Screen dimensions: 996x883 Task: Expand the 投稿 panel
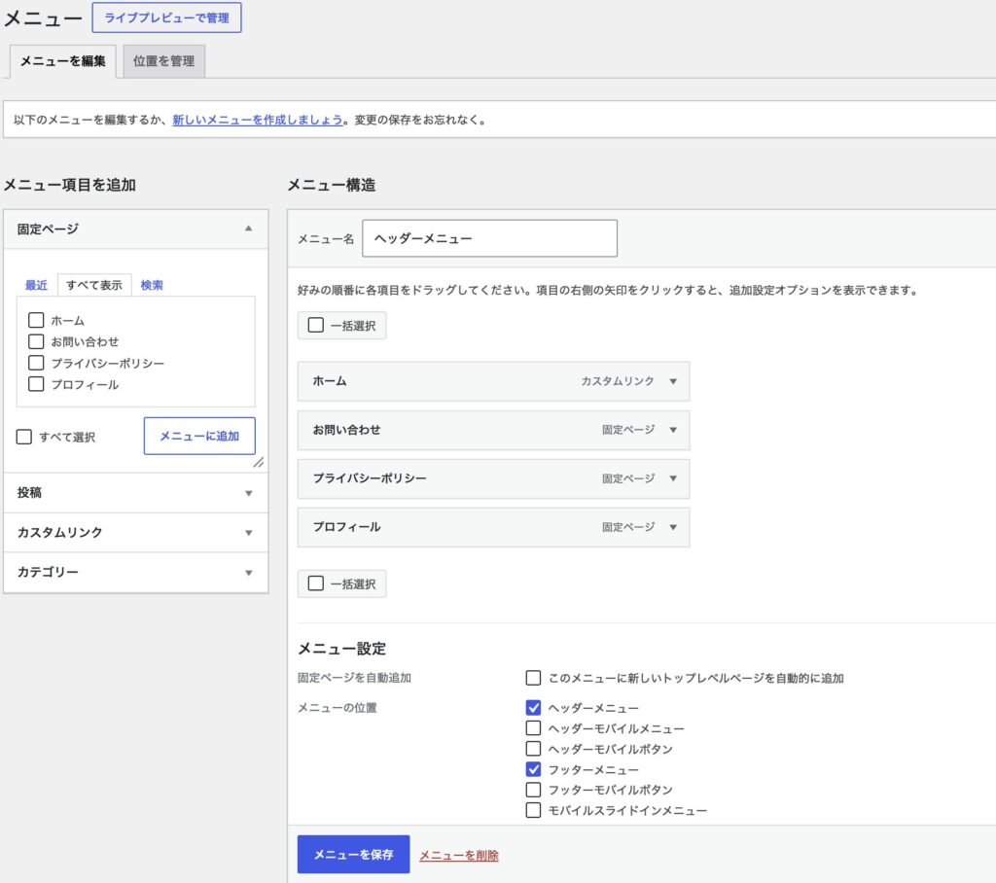click(x=136, y=493)
